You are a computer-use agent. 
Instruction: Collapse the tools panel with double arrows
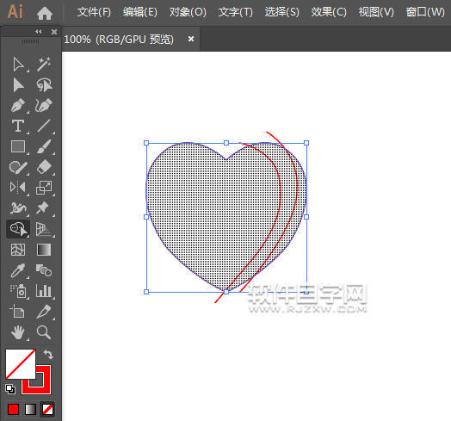pyautogui.click(x=39, y=32)
